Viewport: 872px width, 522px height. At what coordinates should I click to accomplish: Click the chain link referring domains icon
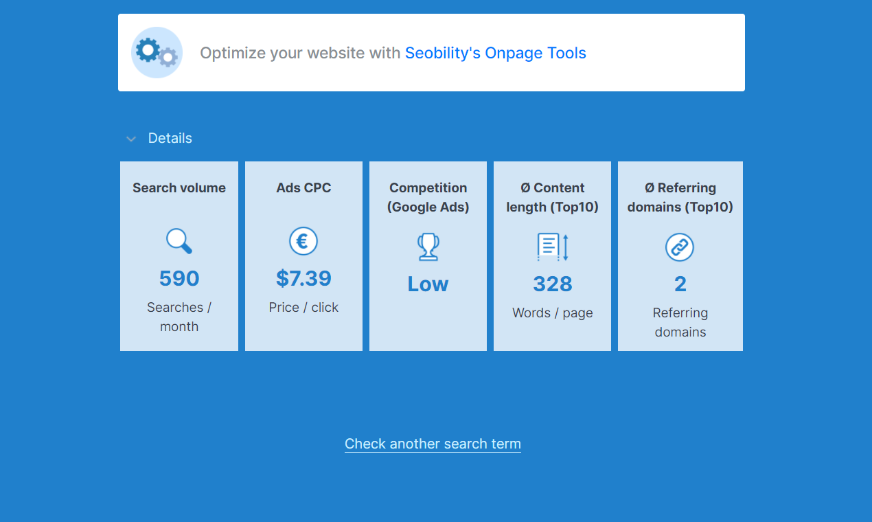coord(680,247)
